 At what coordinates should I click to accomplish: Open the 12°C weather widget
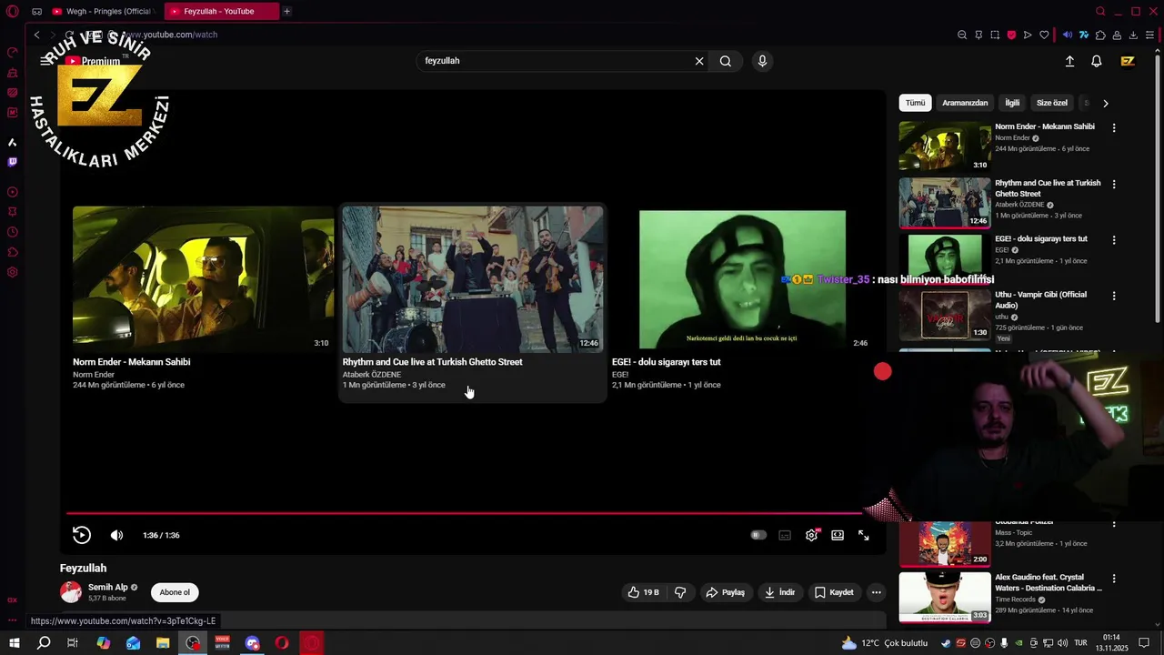pyautogui.click(x=884, y=643)
